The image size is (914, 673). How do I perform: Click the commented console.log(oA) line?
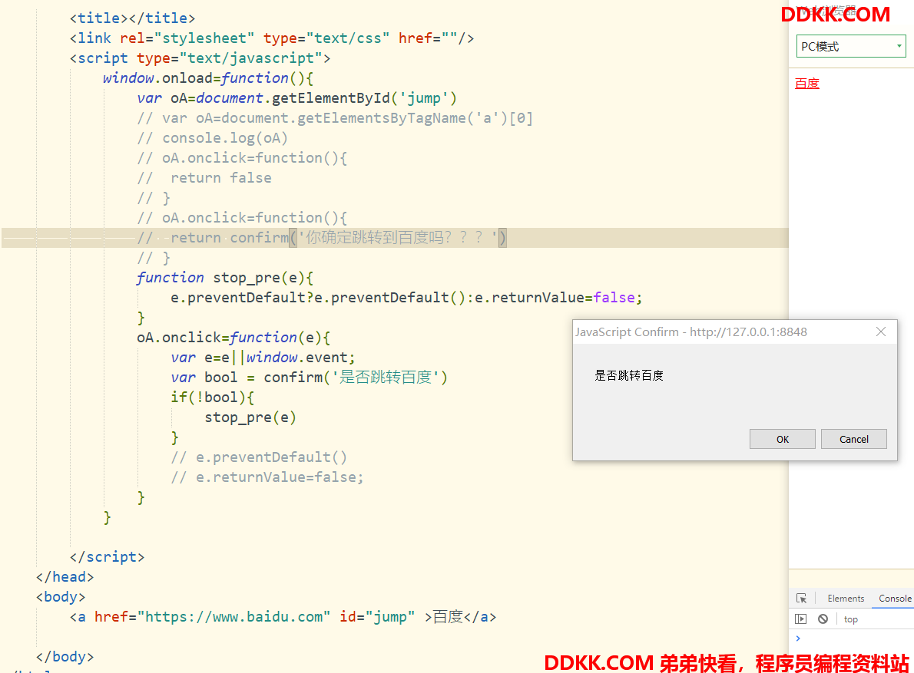(x=212, y=138)
